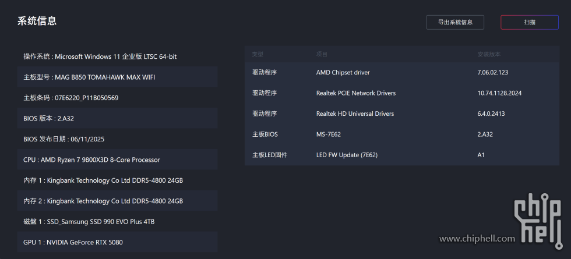Viewport: 571px width, 259px height.
Task: Click version 7.06.02.123 cell
Action: [493, 72]
